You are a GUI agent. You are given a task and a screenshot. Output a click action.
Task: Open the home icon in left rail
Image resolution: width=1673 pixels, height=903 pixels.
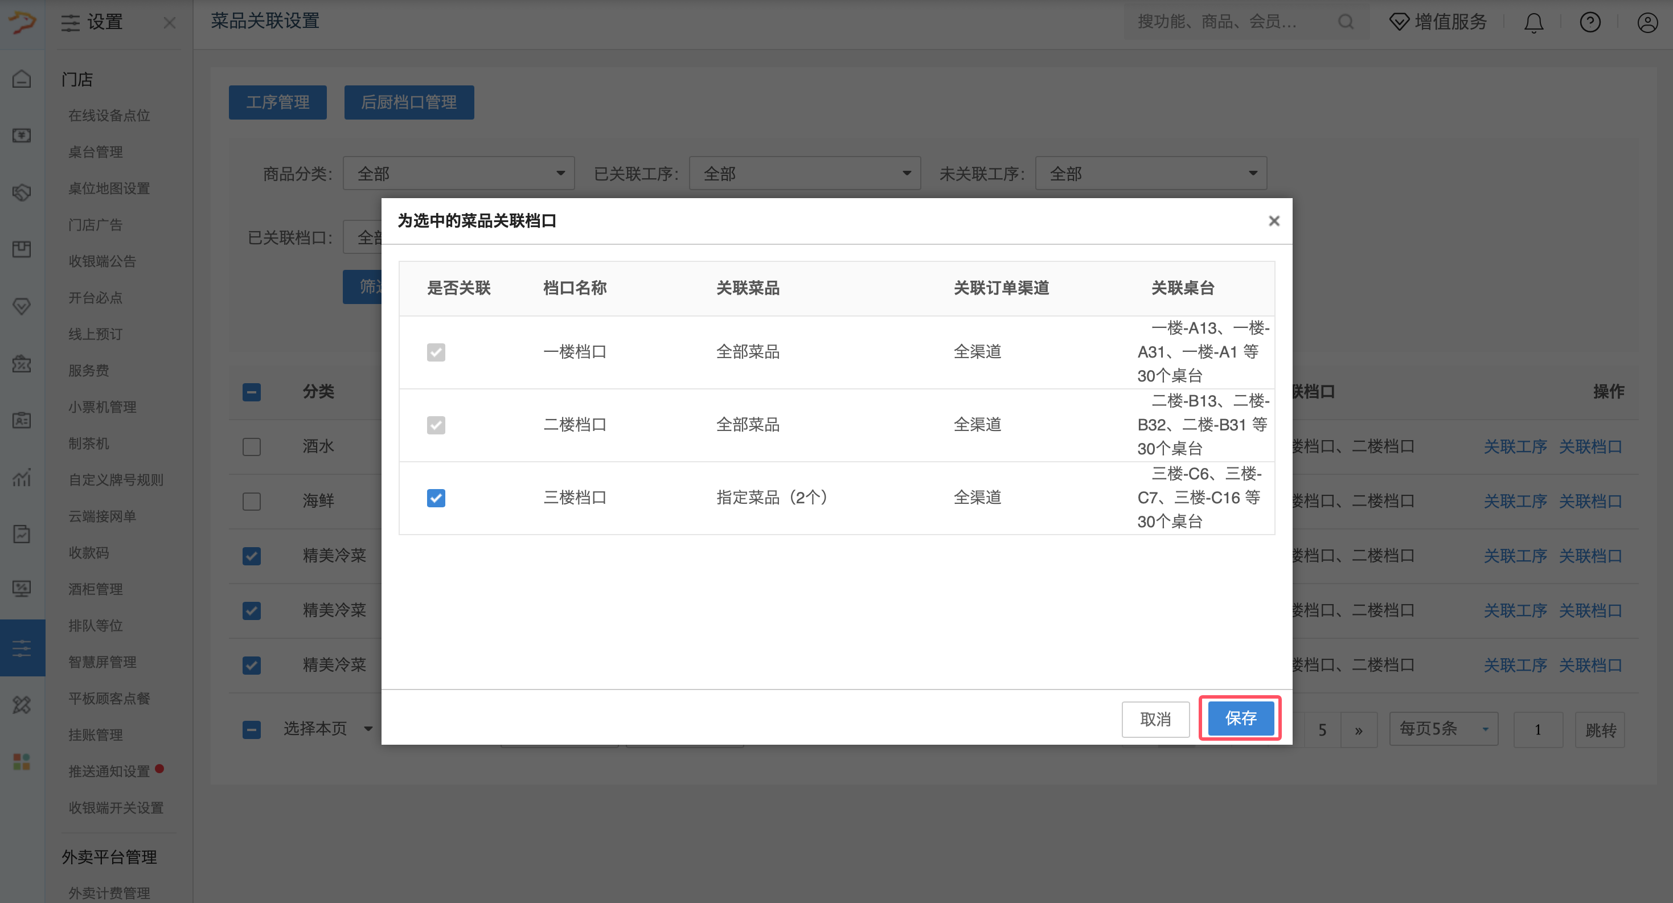point(22,79)
